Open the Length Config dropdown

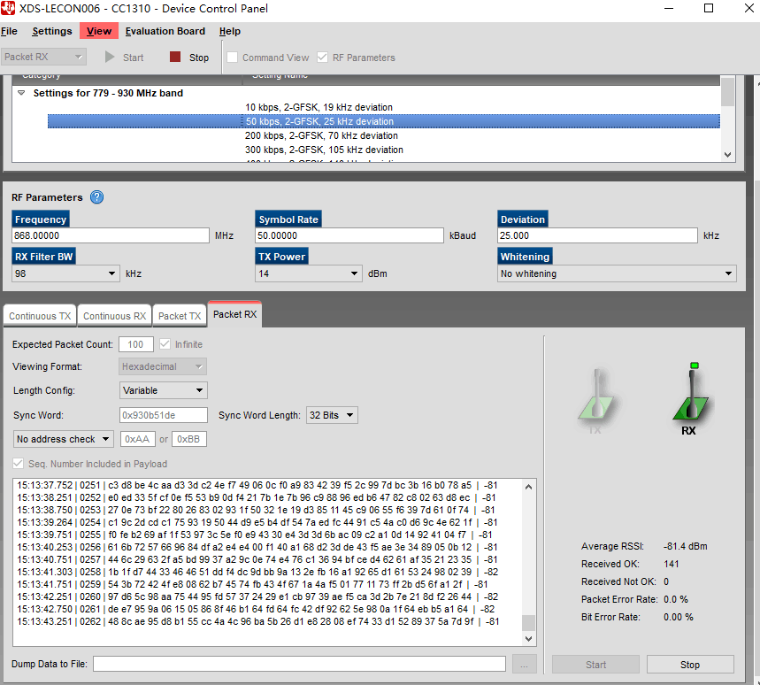click(x=164, y=390)
